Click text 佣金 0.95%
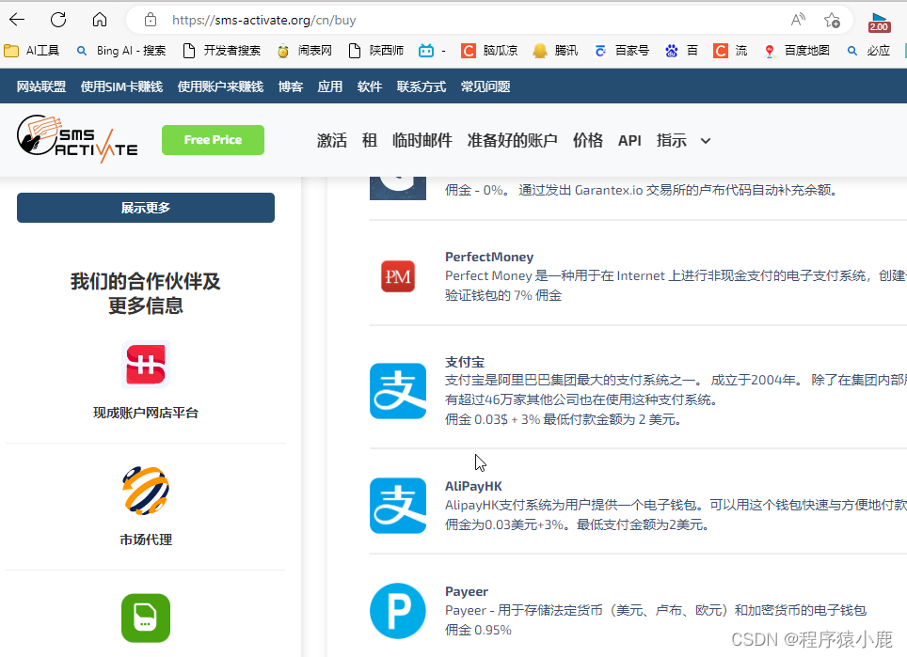Image resolution: width=907 pixels, height=657 pixels. 478,630
